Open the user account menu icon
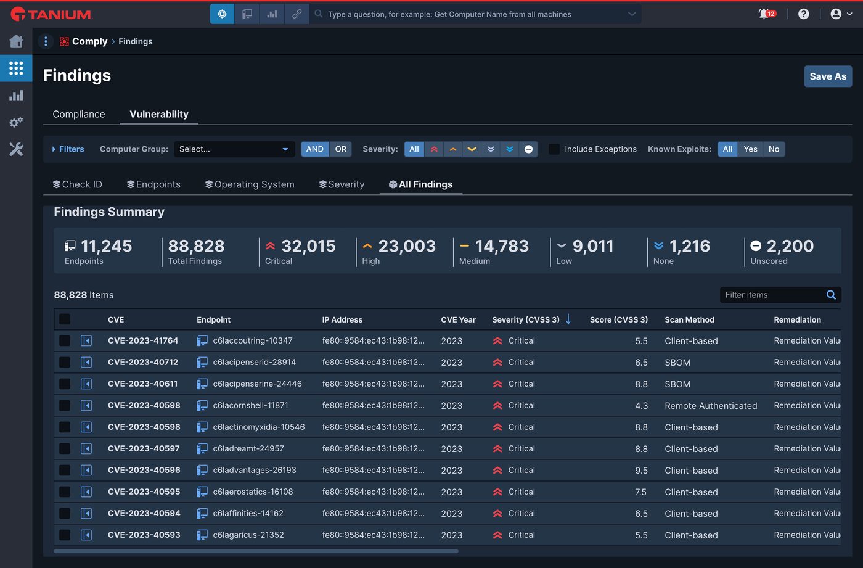Viewport: 863px width, 568px height. coord(841,14)
